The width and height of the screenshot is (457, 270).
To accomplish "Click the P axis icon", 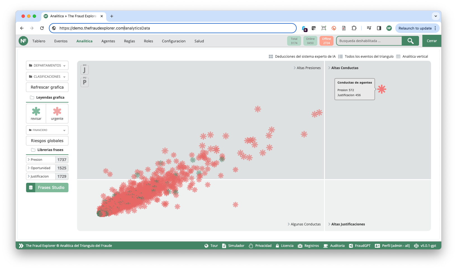I will (84, 82).
